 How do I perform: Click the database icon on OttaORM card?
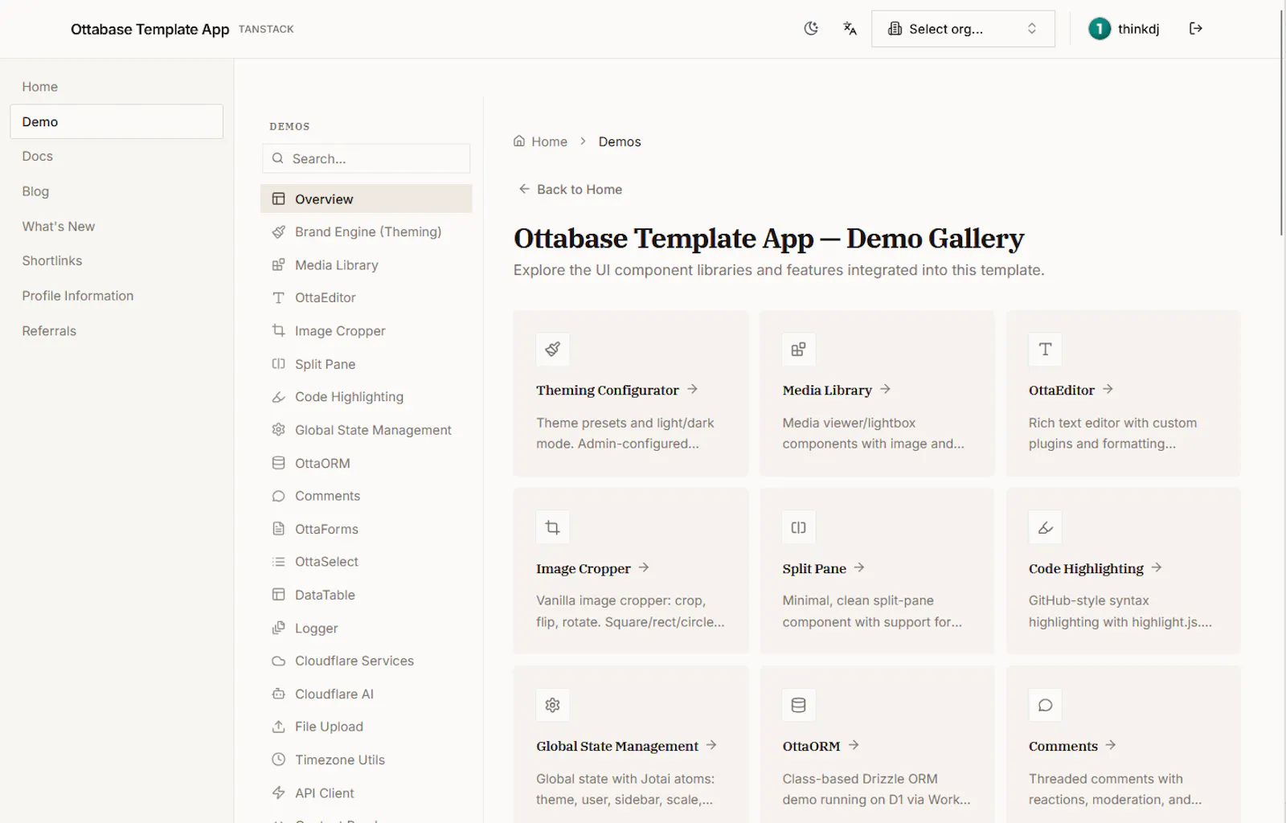(798, 705)
